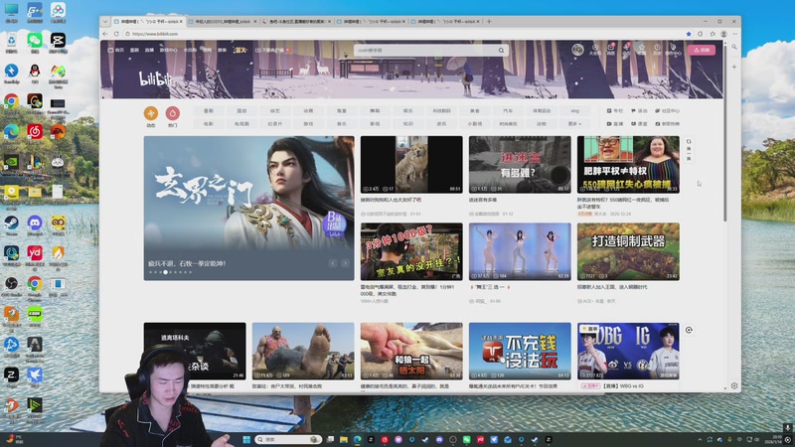Click the page vertical scrollbar
This screenshot has height=447, width=795.
(725, 134)
